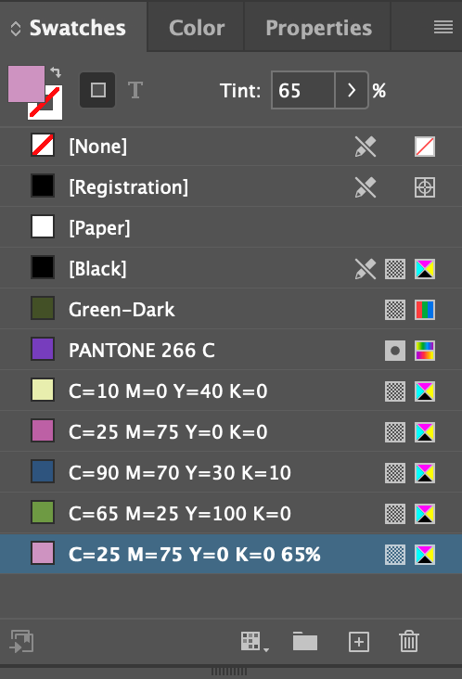Screen dimensions: 462x679
Task: Click the RGB mode icon on Green-Dark
Action: coord(425,310)
